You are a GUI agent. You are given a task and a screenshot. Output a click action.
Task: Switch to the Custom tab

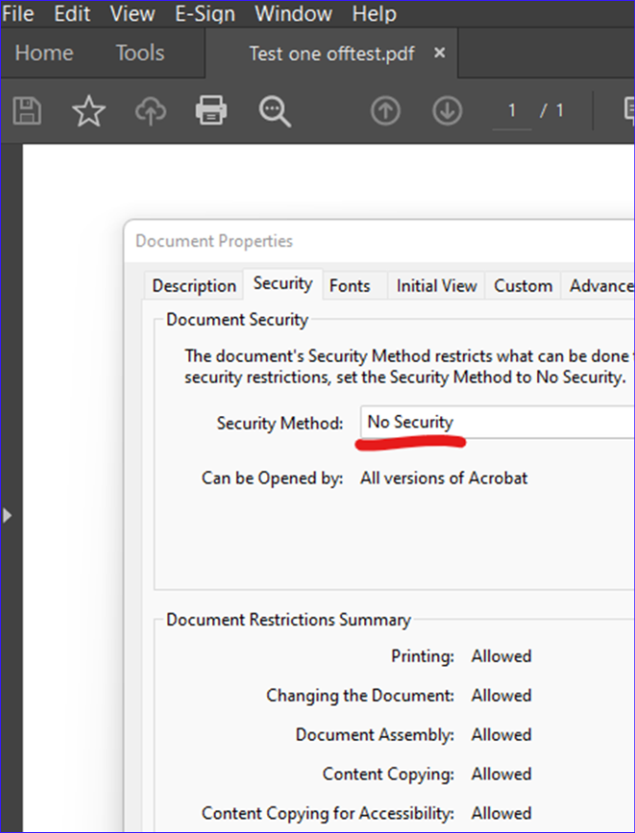pyautogui.click(x=523, y=285)
